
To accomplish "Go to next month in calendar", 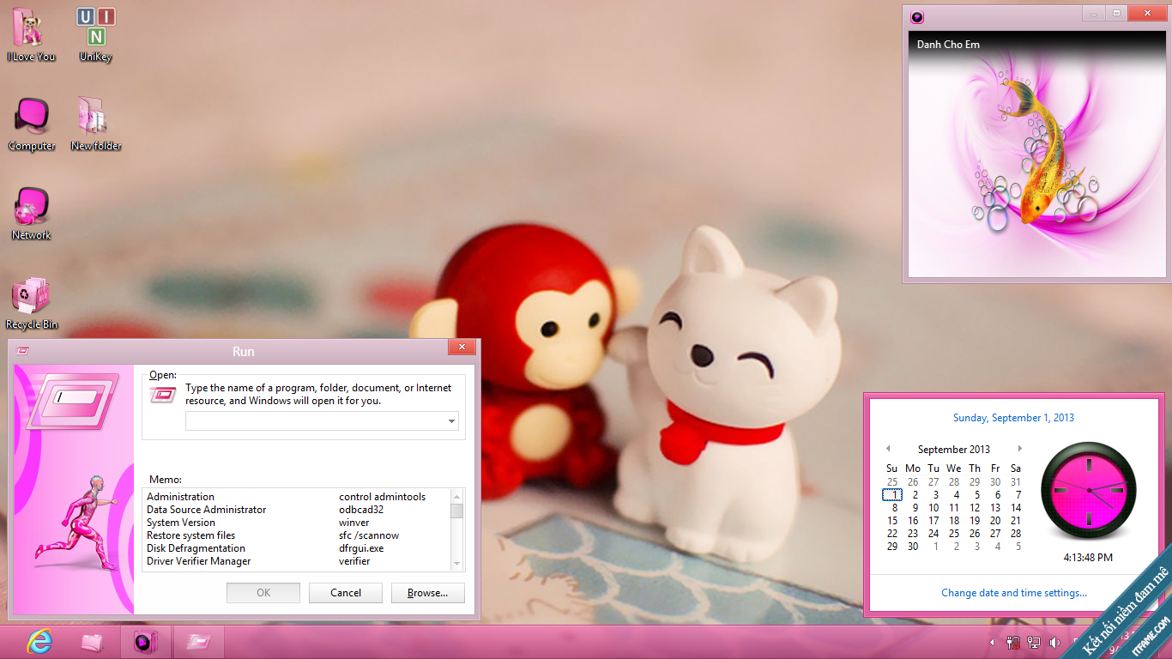I will (x=1019, y=449).
